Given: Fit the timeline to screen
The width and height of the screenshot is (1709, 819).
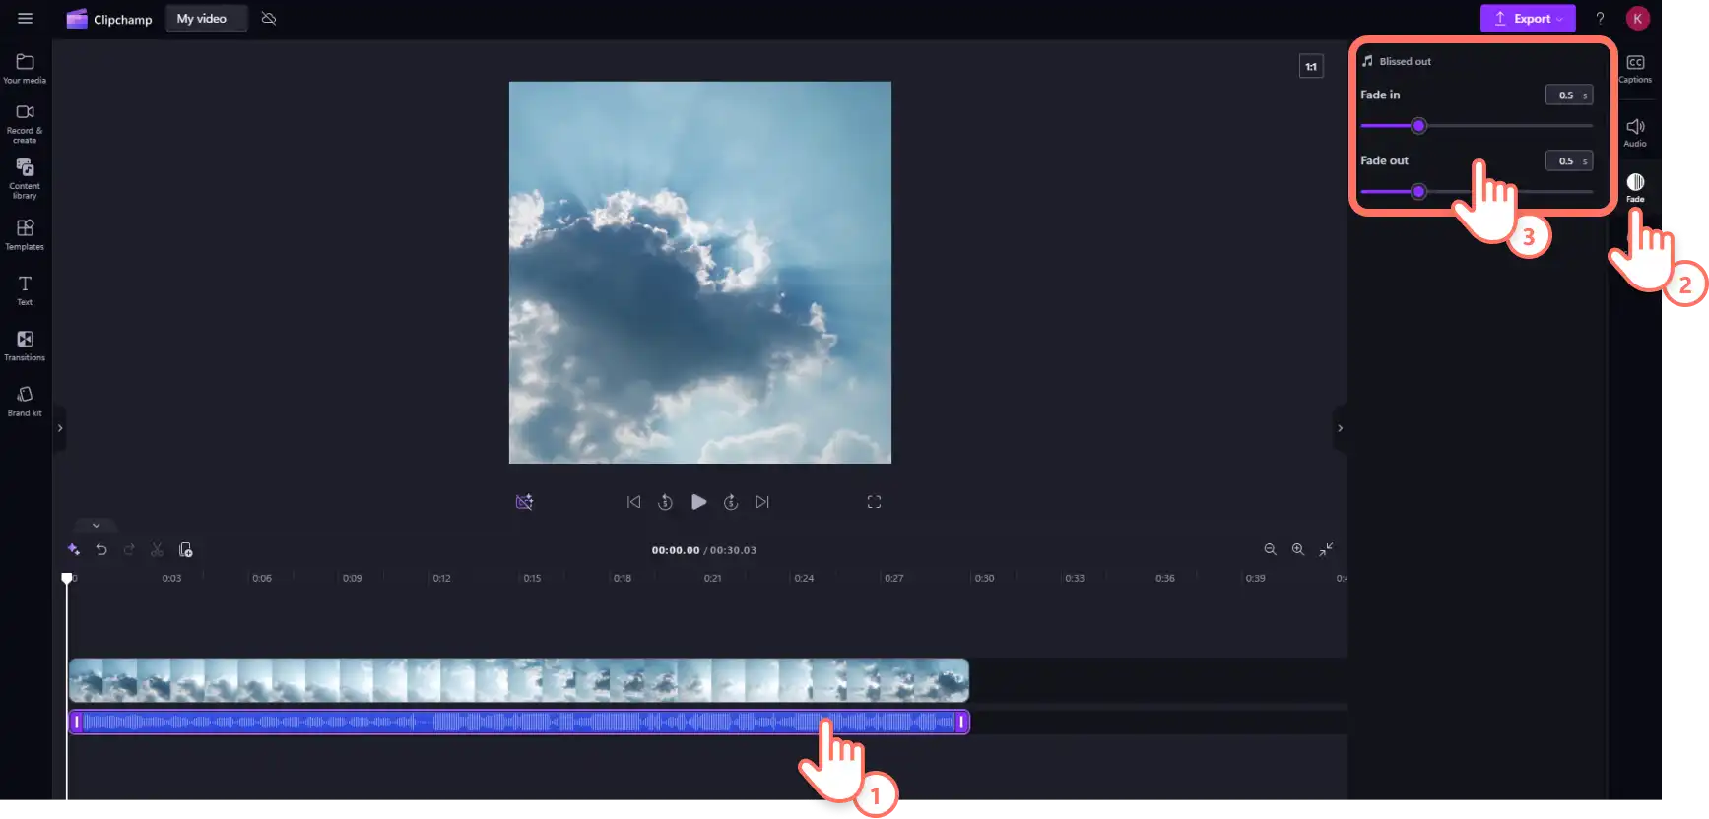Looking at the screenshot, I should [1327, 549].
